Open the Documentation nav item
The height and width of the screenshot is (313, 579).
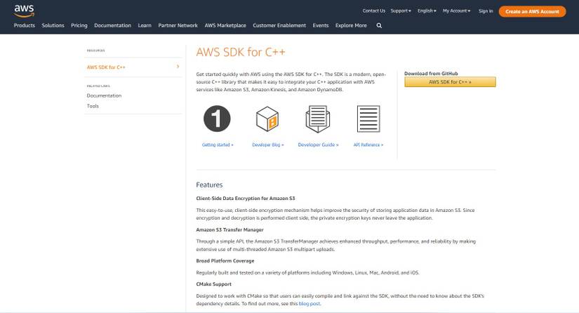tap(112, 25)
